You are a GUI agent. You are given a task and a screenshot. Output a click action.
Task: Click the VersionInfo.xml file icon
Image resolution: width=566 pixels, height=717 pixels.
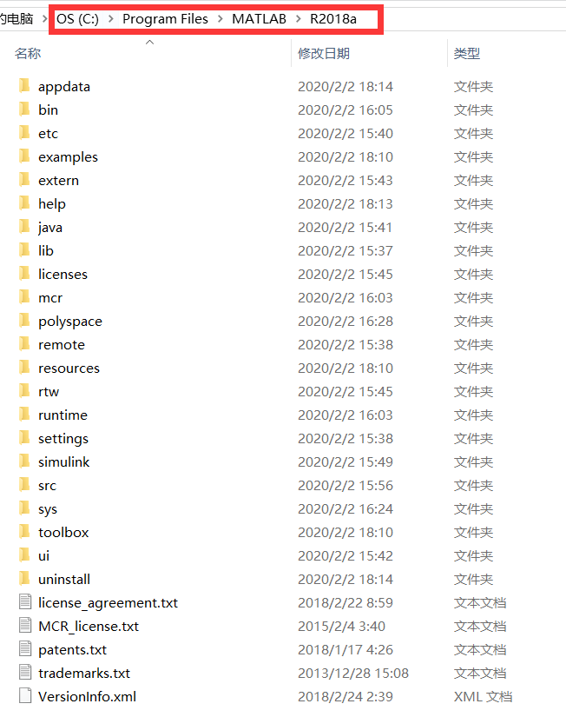(25, 696)
